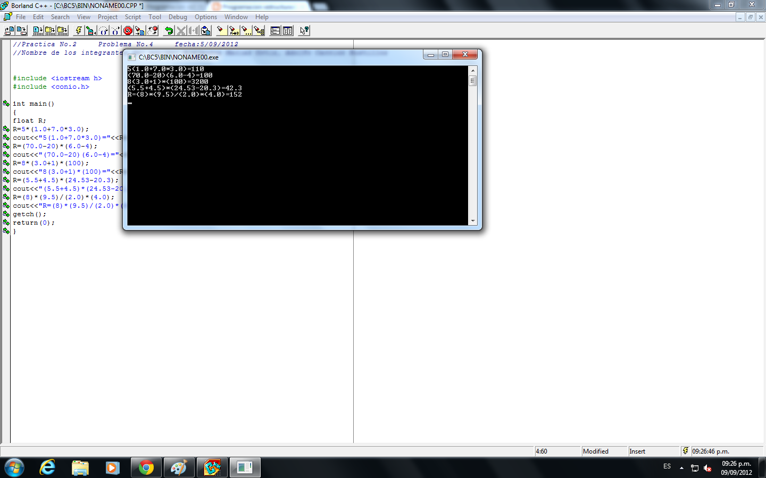Compile the current unit with the lightning icon
This screenshot has height=478, width=766.
coord(79,30)
